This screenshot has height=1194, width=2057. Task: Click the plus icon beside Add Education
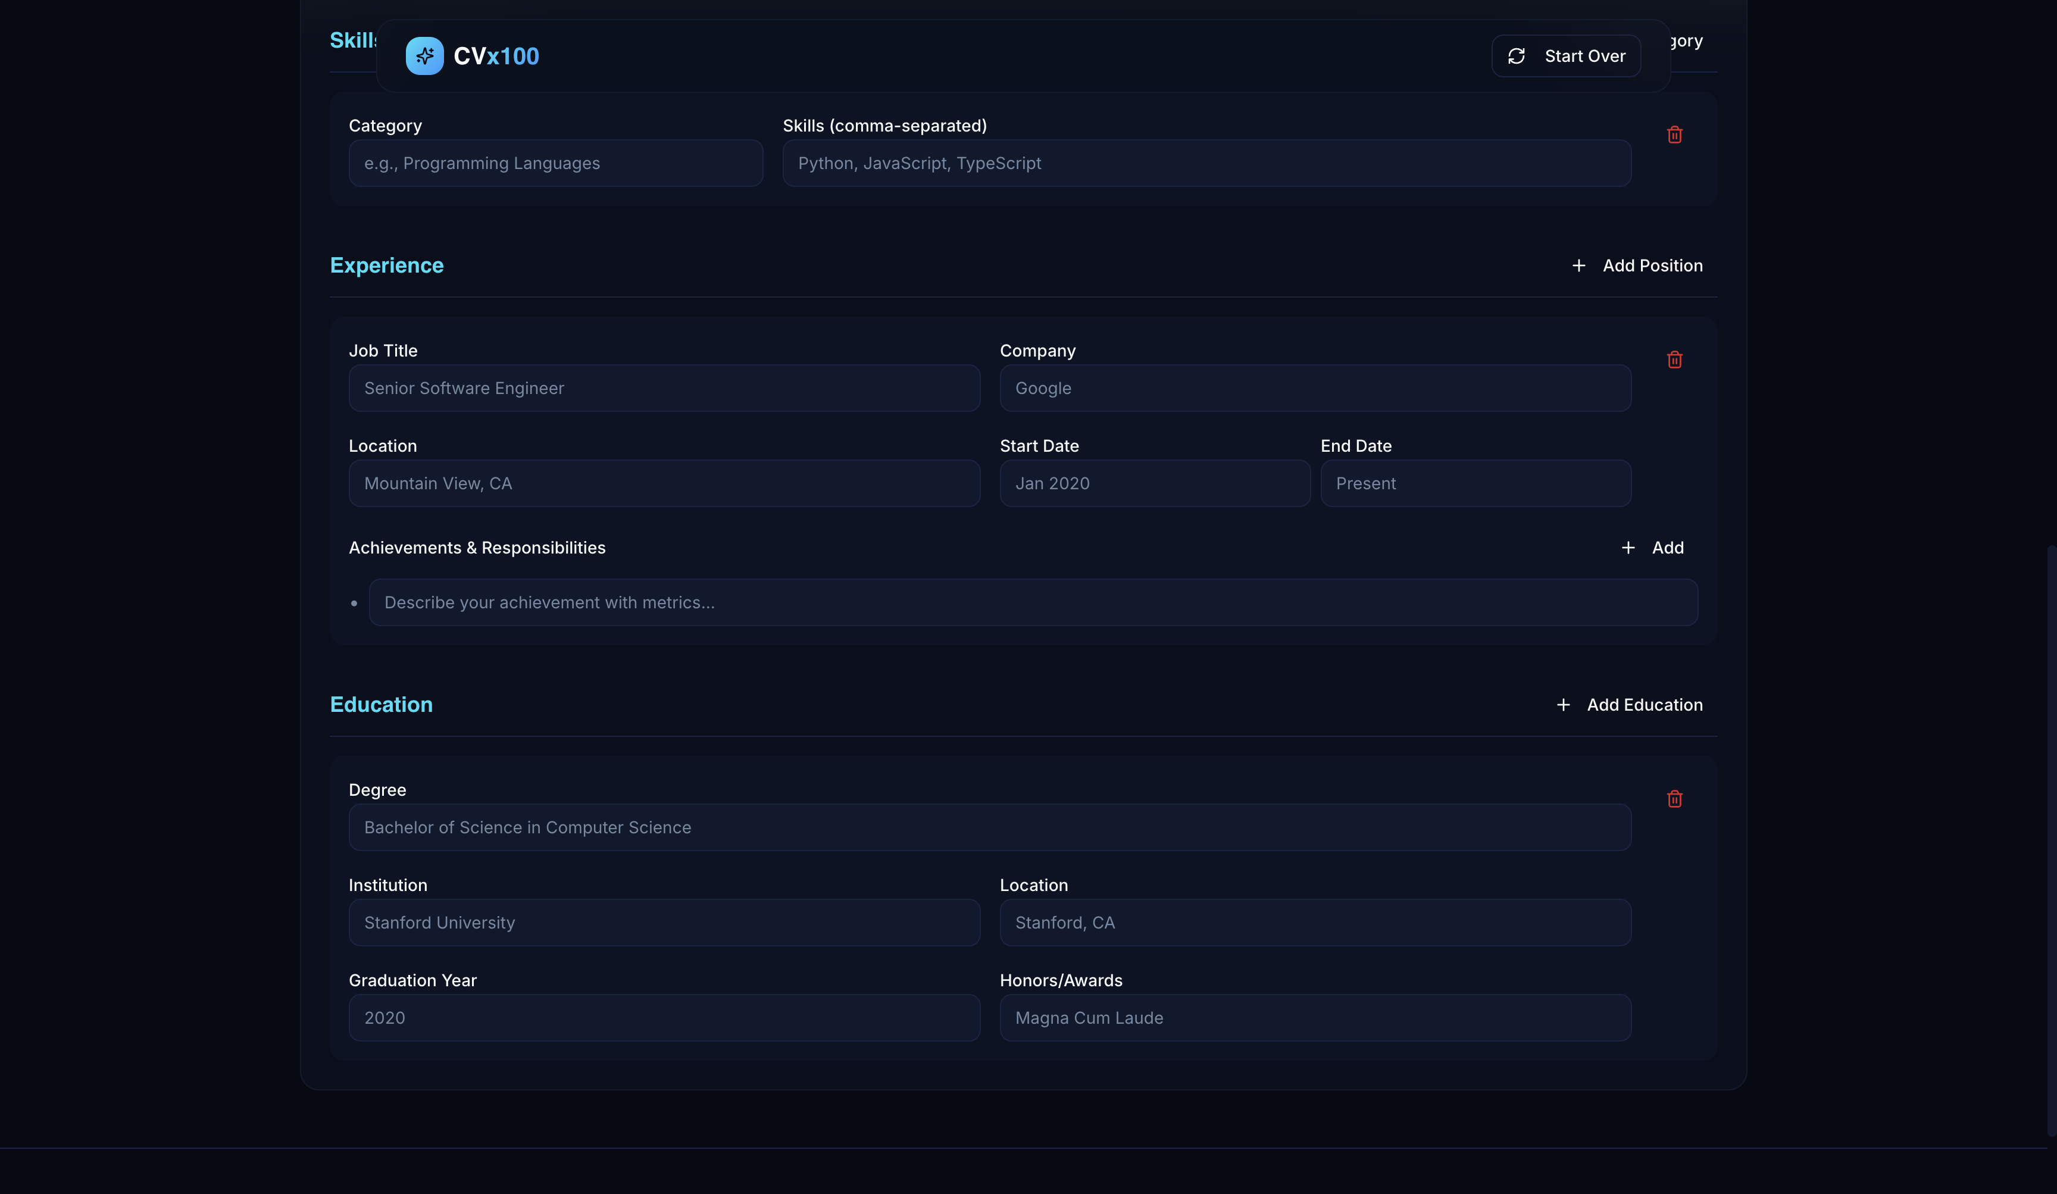coord(1563,704)
